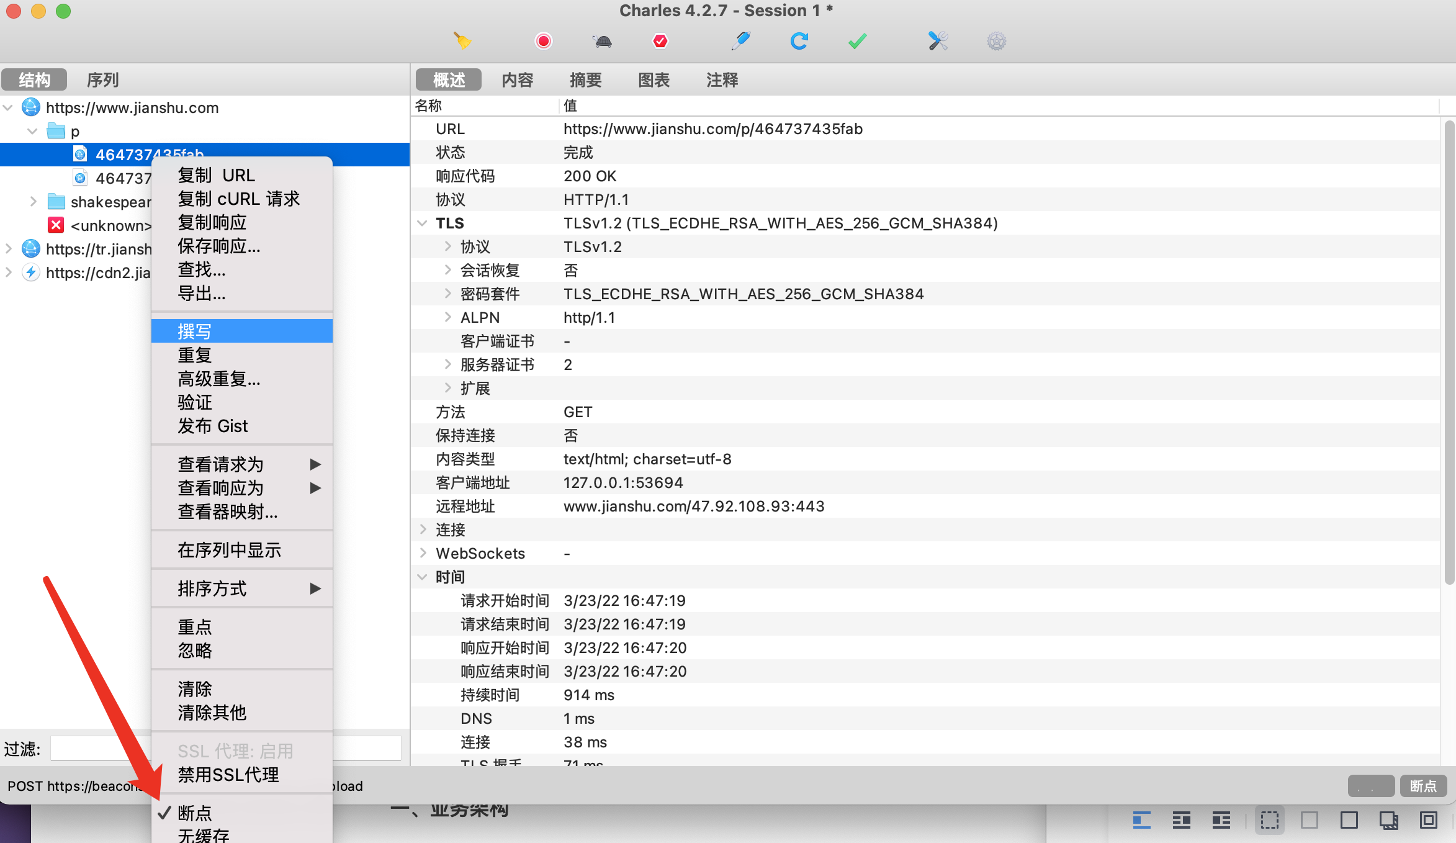The image size is (1456, 843).
Task: Toggle the turtle throttling icon
Action: [602, 42]
